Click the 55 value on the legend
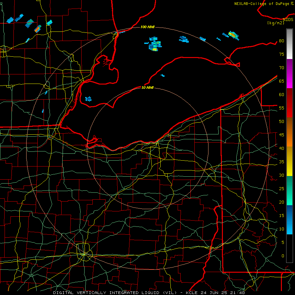This screenshot has height=295, width=295. [282, 108]
